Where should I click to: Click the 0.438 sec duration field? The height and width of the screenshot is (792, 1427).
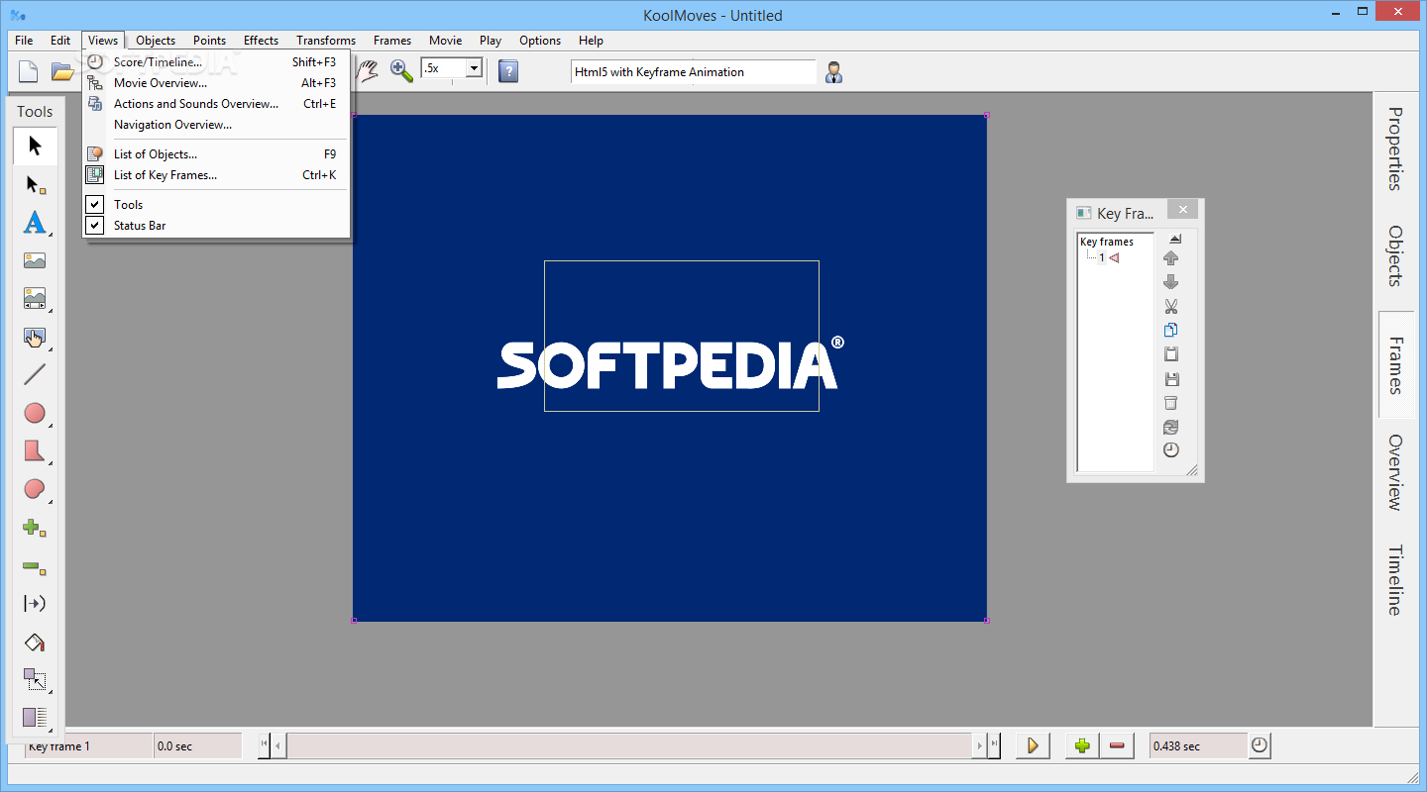click(x=1198, y=746)
